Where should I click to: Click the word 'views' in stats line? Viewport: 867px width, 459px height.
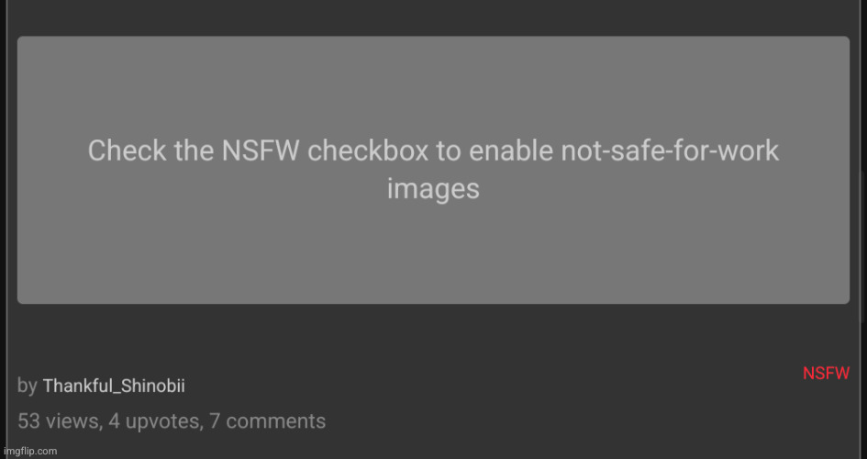72,421
